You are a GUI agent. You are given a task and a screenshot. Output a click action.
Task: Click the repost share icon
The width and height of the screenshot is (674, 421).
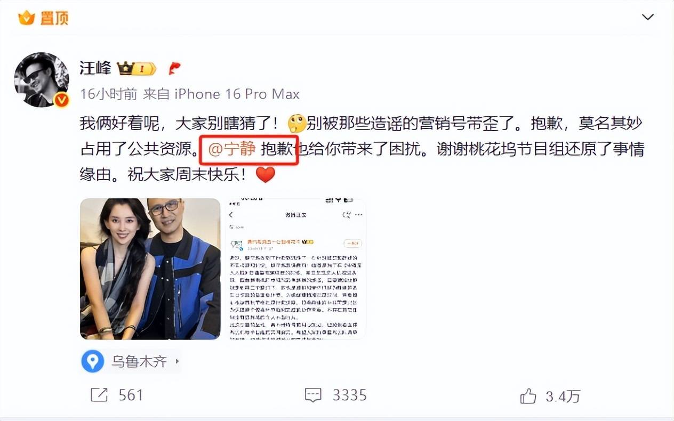pos(100,395)
